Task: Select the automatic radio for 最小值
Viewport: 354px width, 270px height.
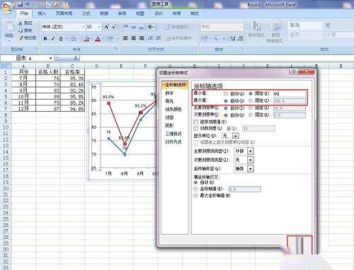Action: click(x=226, y=94)
